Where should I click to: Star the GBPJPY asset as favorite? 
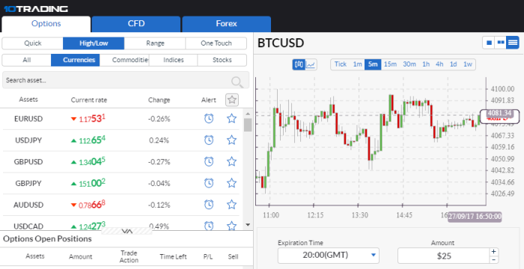(231, 183)
